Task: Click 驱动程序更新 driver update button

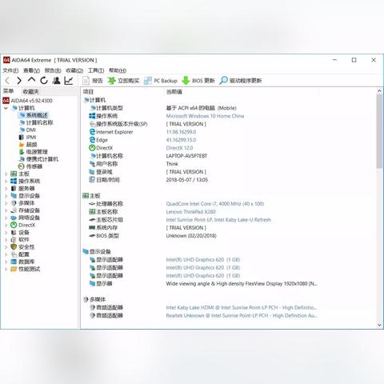Action: click(x=241, y=81)
